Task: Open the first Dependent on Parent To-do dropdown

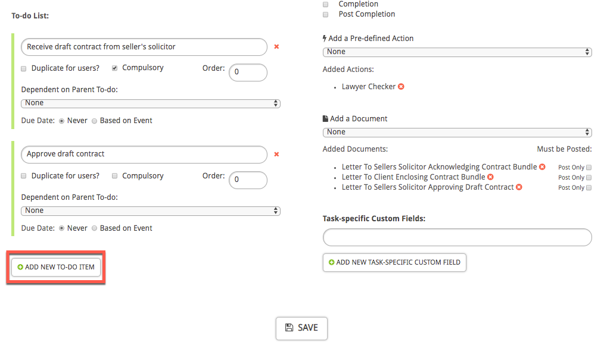Action: (150, 102)
